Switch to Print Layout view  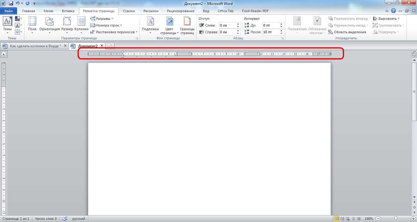click(x=337, y=219)
